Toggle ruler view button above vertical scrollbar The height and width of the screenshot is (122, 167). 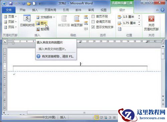[163, 42]
